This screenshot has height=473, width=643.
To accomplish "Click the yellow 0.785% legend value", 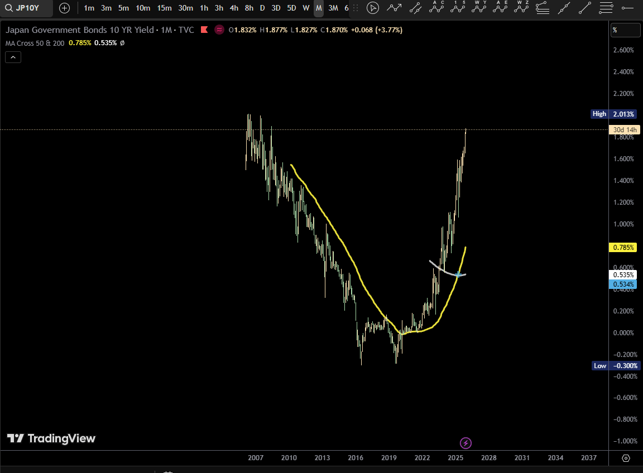I will coord(80,42).
